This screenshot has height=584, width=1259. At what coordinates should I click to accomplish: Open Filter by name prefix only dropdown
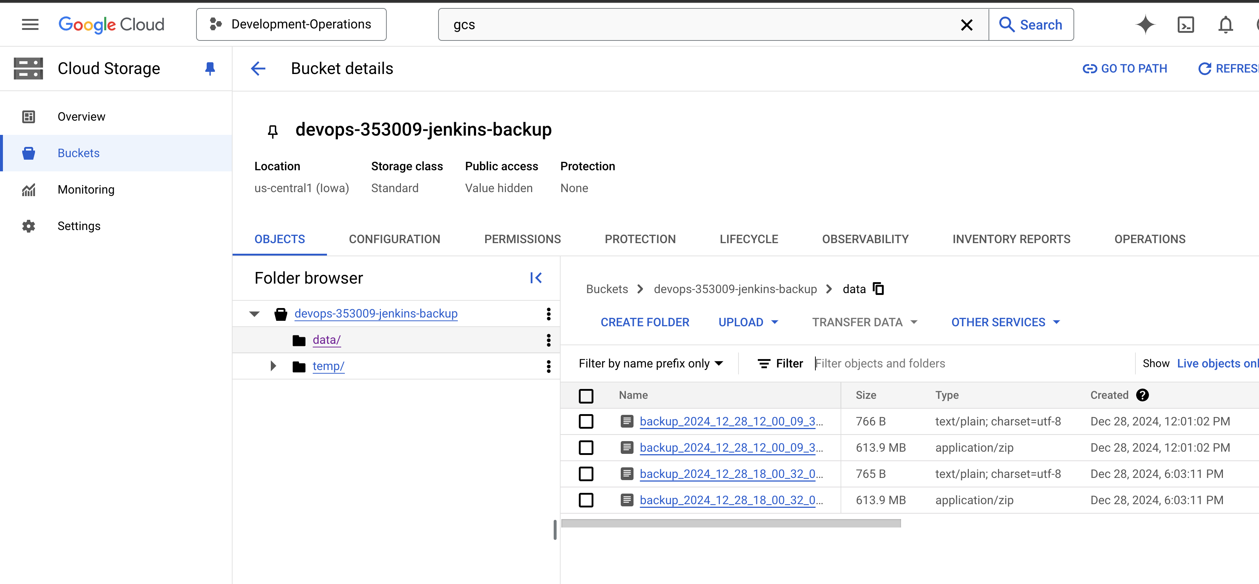651,363
